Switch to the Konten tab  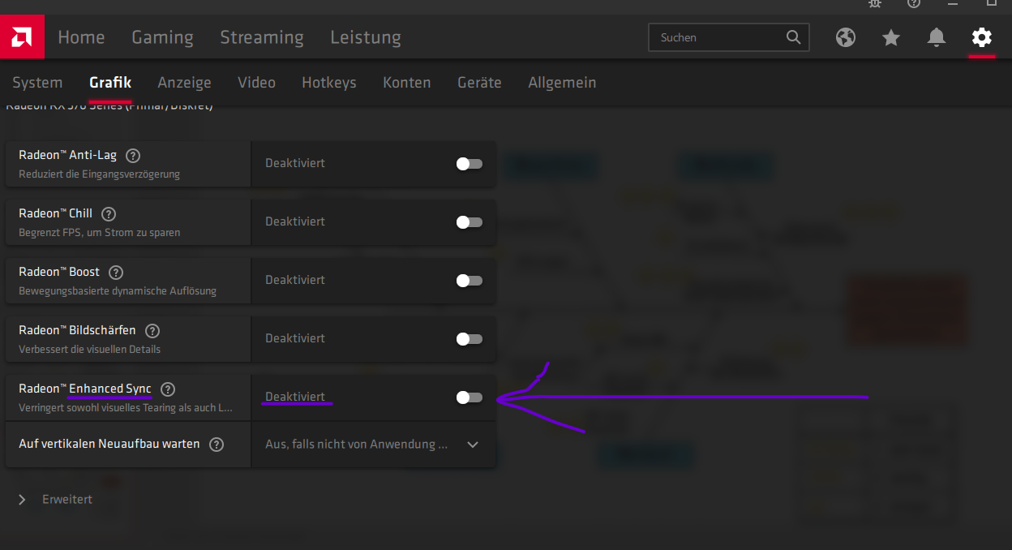tap(407, 83)
